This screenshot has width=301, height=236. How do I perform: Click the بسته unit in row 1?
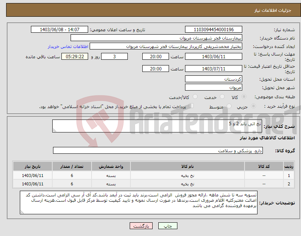(111, 175)
